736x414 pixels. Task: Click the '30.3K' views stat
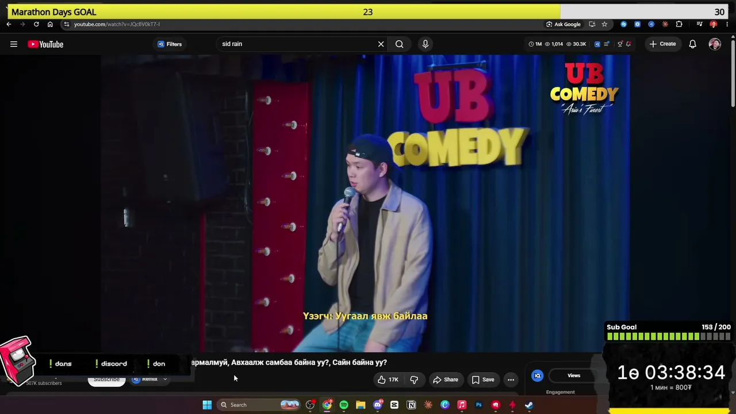coord(576,44)
